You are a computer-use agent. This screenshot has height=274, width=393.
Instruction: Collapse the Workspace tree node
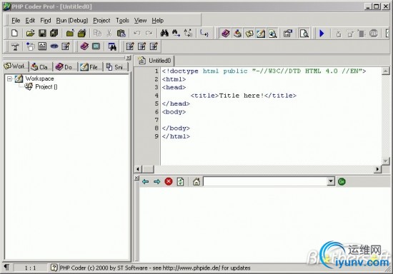(x=9, y=78)
